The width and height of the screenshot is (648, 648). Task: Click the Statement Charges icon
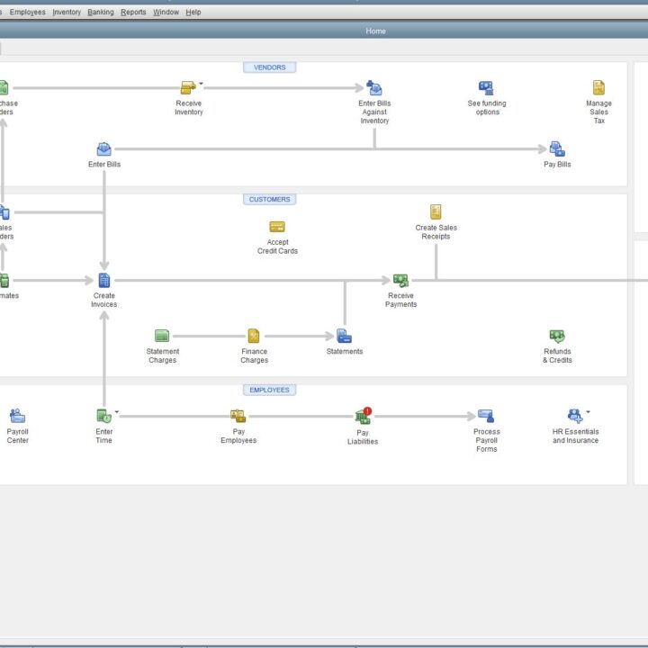click(162, 336)
